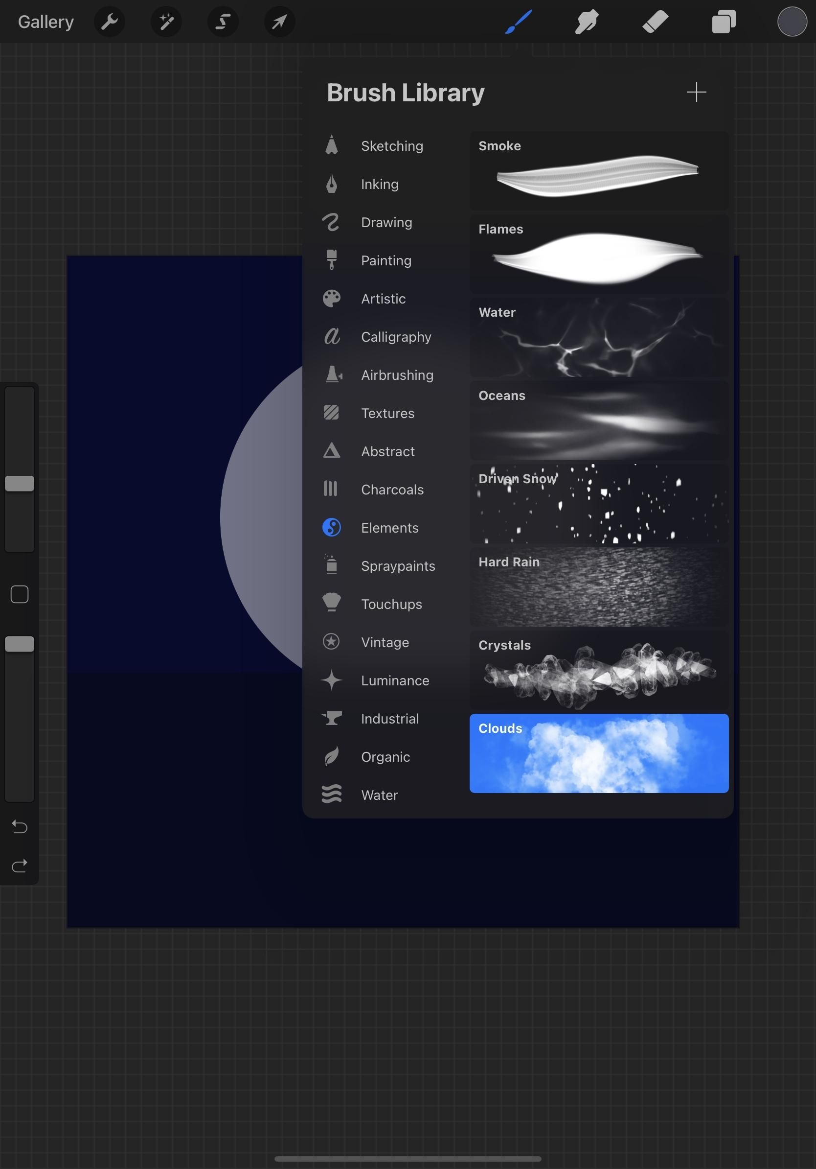Choose the Oceans brush
Screen dimensions: 816x1169
[x=599, y=421]
